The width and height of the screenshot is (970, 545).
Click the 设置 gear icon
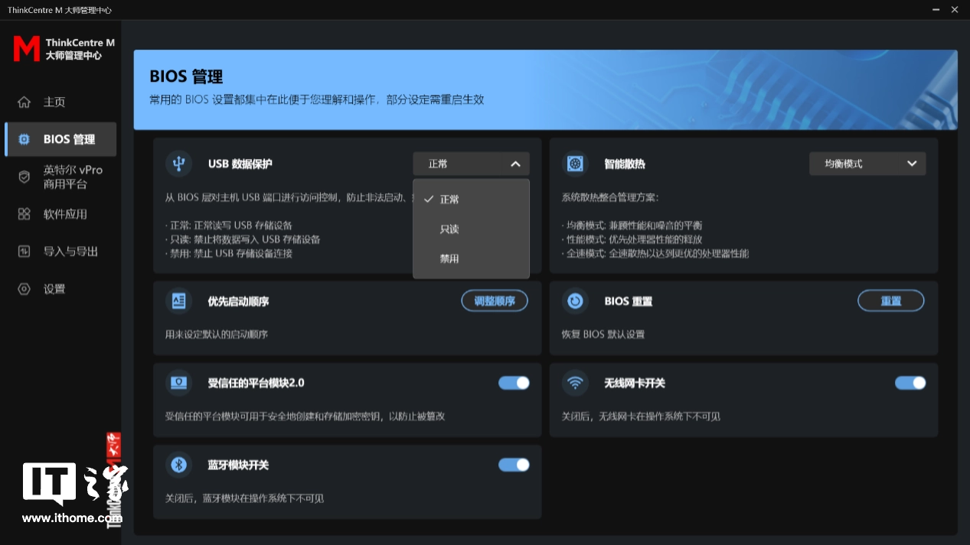tap(24, 289)
